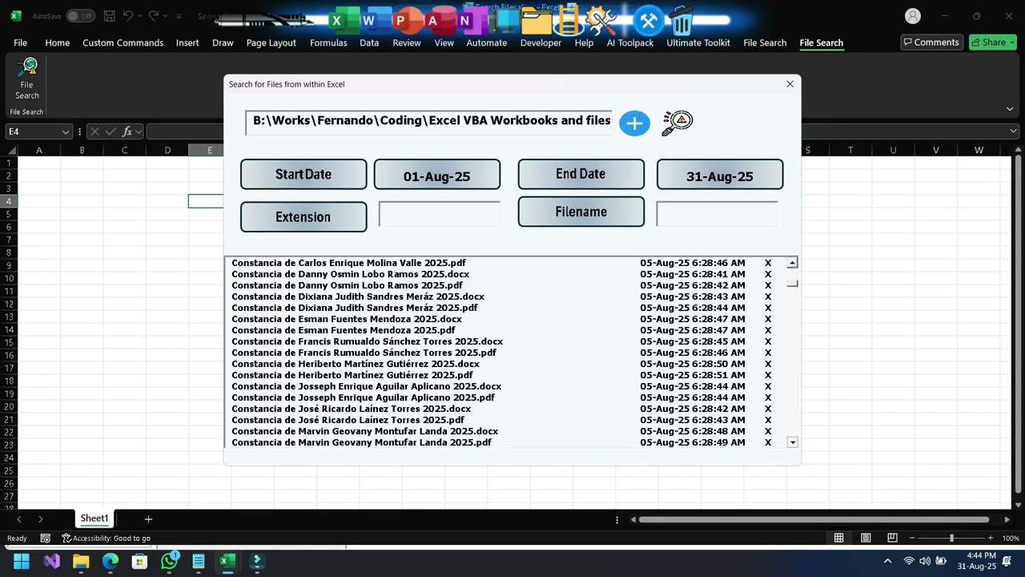Open the AI Toolpack ribbon tab
The height and width of the screenshot is (577, 1025).
point(630,42)
